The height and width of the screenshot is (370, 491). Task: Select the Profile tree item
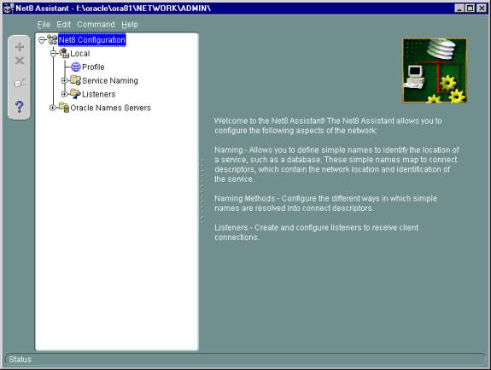[93, 67]
